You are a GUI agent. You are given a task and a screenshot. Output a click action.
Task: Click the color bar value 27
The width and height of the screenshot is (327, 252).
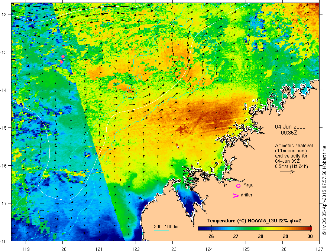236,236
